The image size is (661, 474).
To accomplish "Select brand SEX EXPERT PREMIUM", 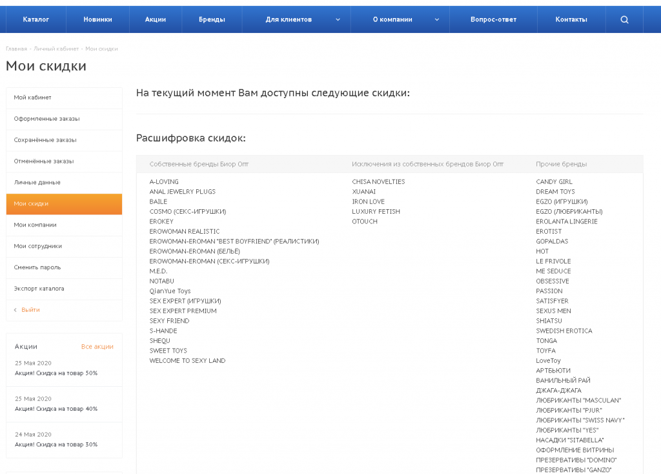I will 183,311.
